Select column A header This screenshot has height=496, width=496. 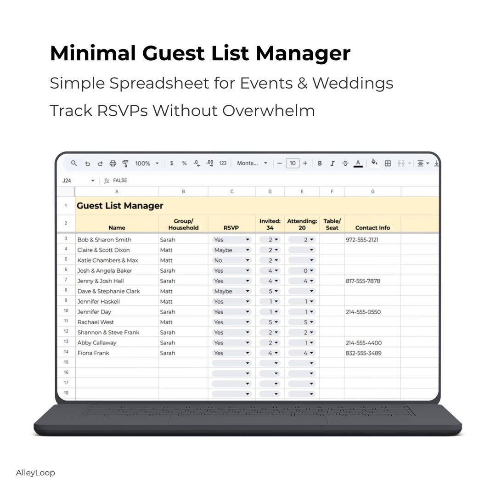(117, 192)
